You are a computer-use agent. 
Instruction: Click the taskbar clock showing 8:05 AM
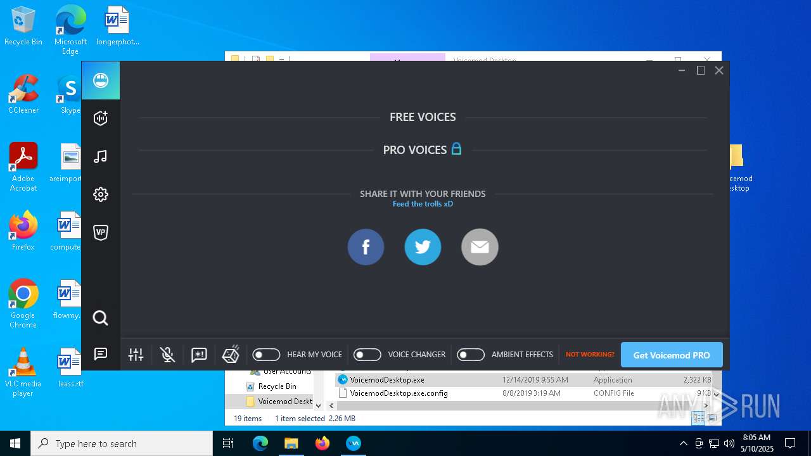pyautogui.click(x=758, y=443)
